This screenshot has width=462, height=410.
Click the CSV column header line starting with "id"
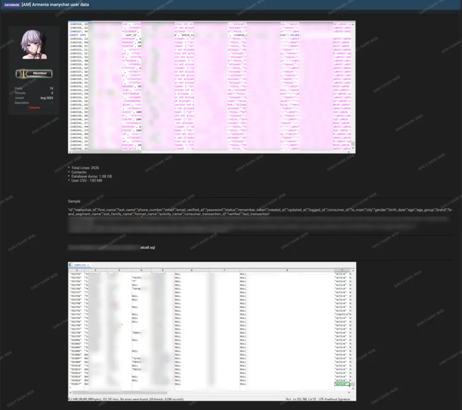(x=259, y=212)
